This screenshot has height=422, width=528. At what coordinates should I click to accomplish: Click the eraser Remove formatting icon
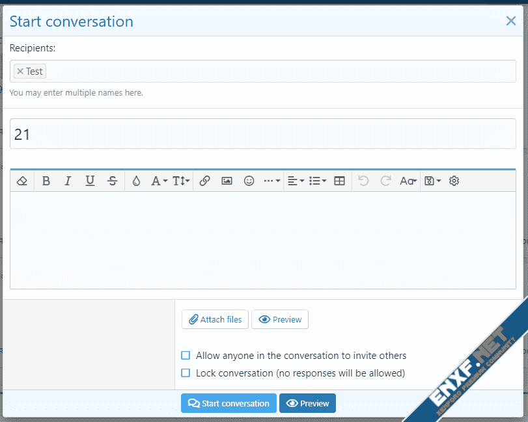point(22,181)
